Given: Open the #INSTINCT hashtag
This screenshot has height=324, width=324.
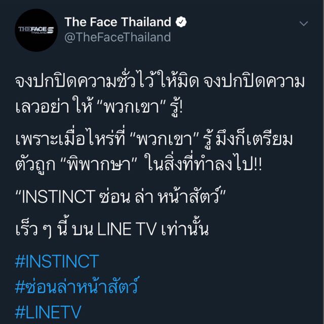Looking at the screenshot, I should tap(56, 262).
